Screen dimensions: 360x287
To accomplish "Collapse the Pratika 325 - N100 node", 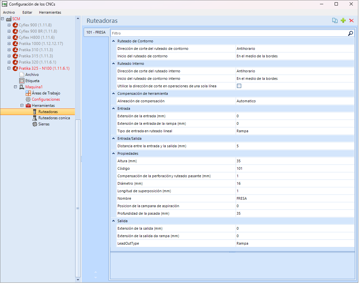I will coord(9,68).
